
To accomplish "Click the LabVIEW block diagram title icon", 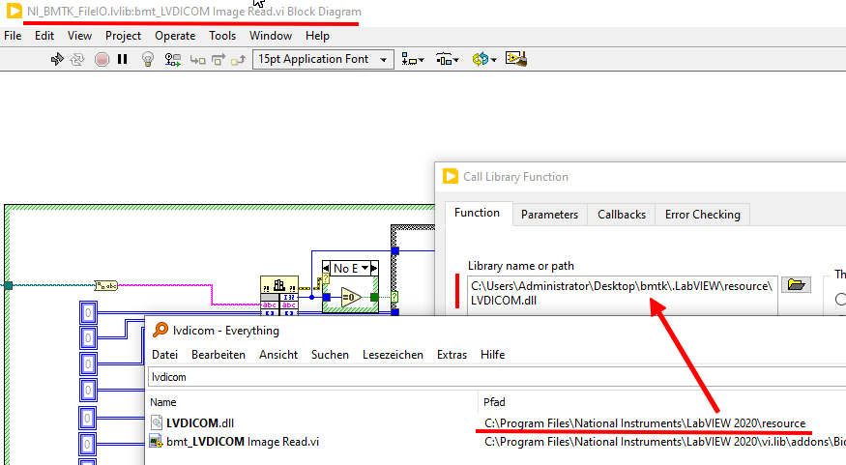I will click(x=15, y=11).
